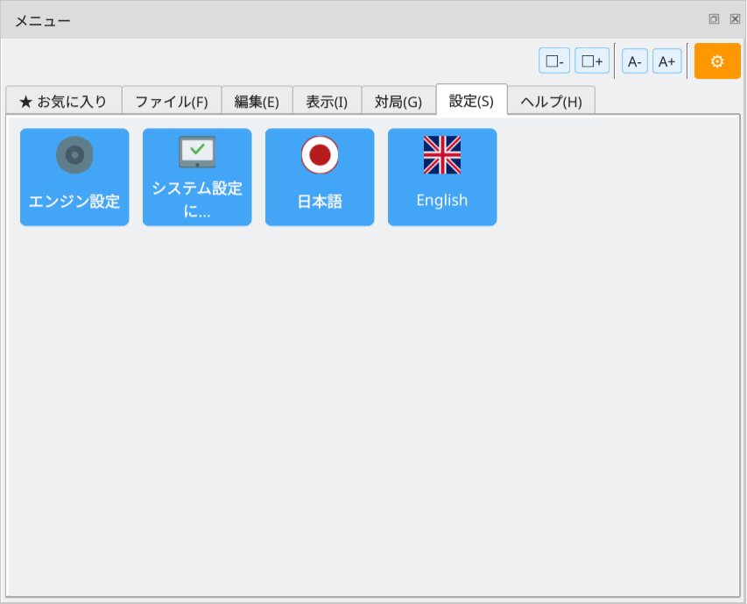This screenshot has width=747, height=604.
Task: Switch to the 表示(I) tab
Action: (328, 100)
